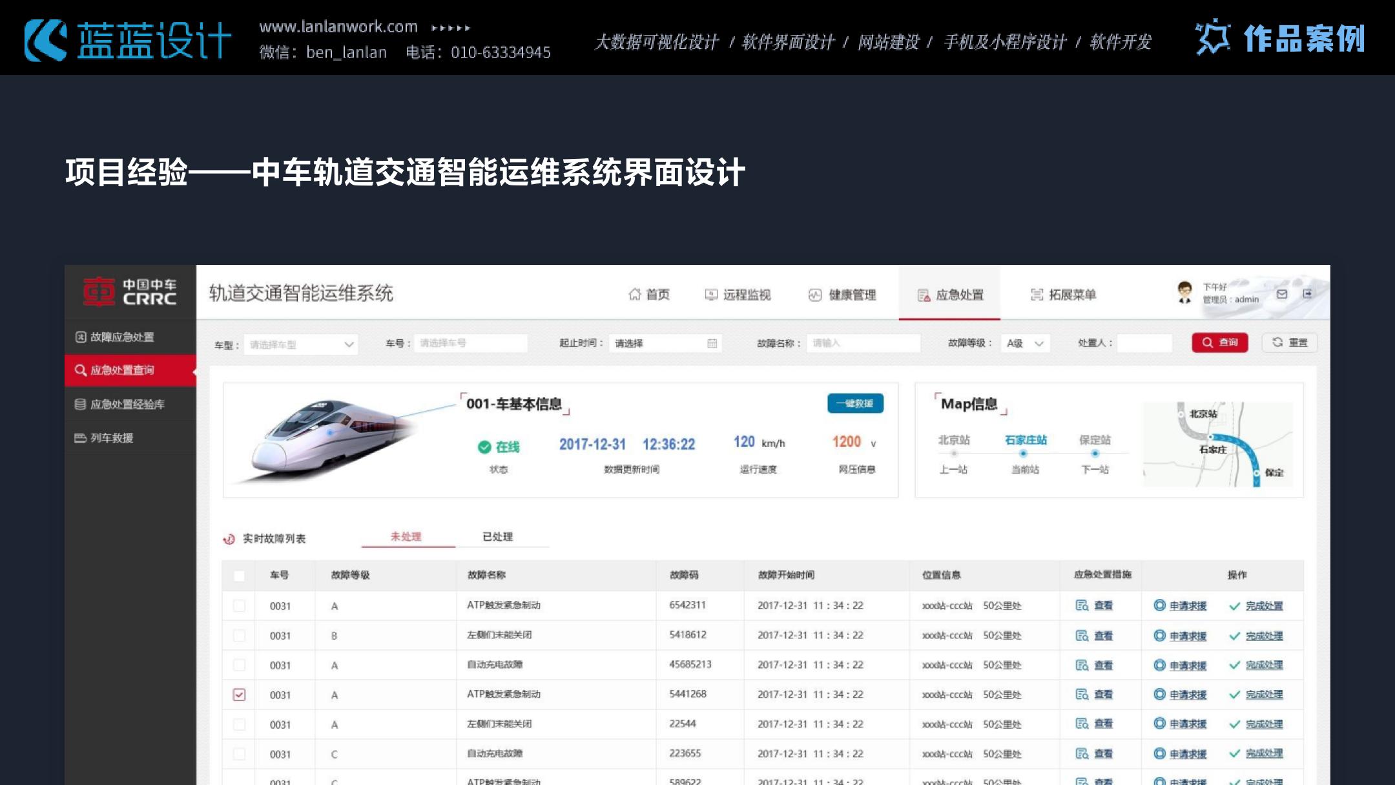Select the 故障应急处置 sidebar icon

point(81,337)
